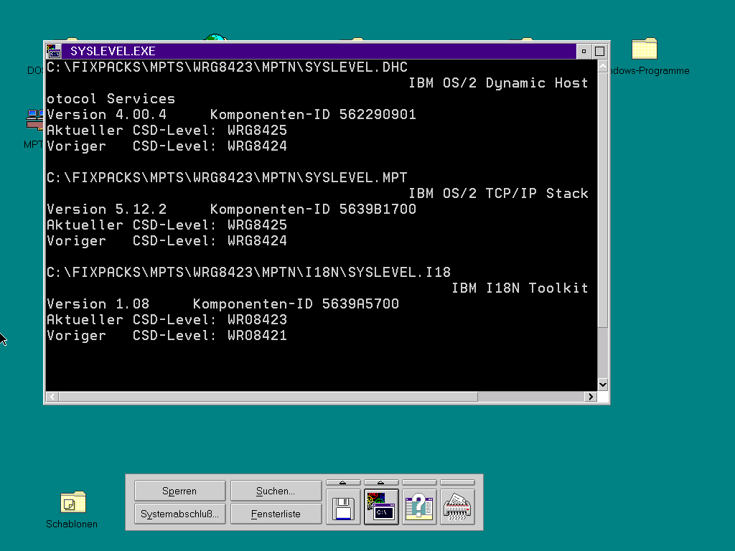
Task: Open the help information icon
Action: [x=419, y=507]
